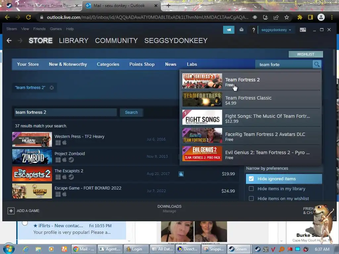Open the Points Shop
This screenshot has height=254, width=339.
(142, 64)
